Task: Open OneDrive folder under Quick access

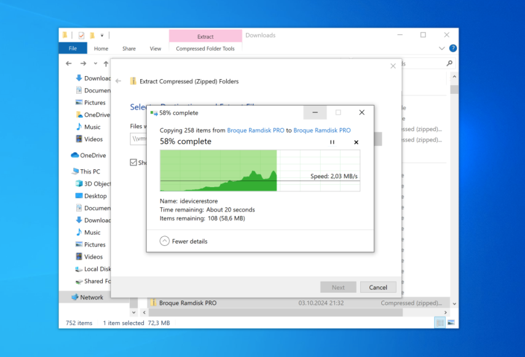Action: coord(93,115)
